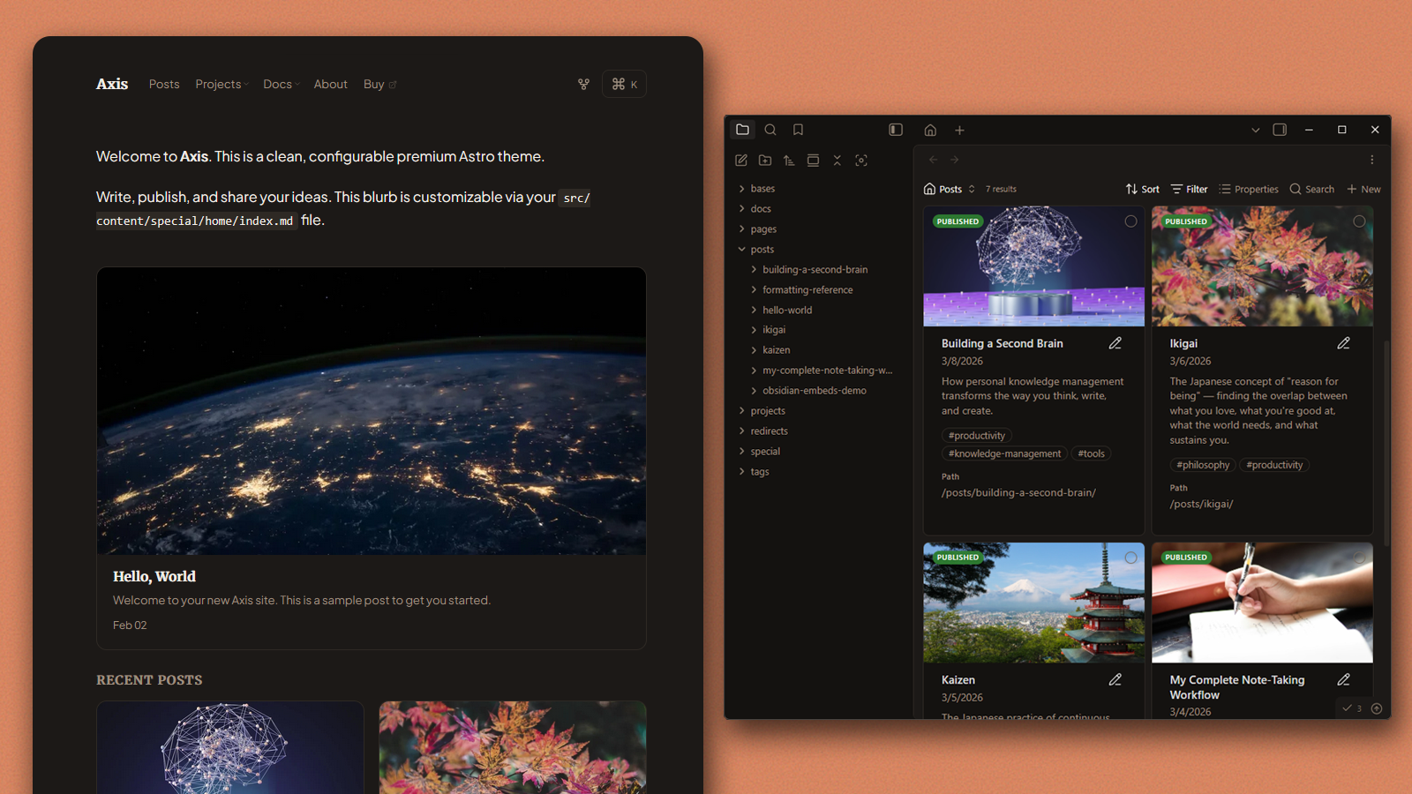Open the Docs dropdown on Axis site
This screenshot has width=1412, height=794.
[x=282, y=84]
